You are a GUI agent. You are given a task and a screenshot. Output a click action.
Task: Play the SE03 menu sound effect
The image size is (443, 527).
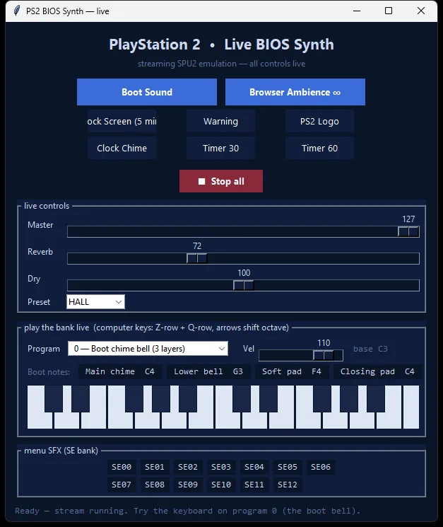click(221, 467)
